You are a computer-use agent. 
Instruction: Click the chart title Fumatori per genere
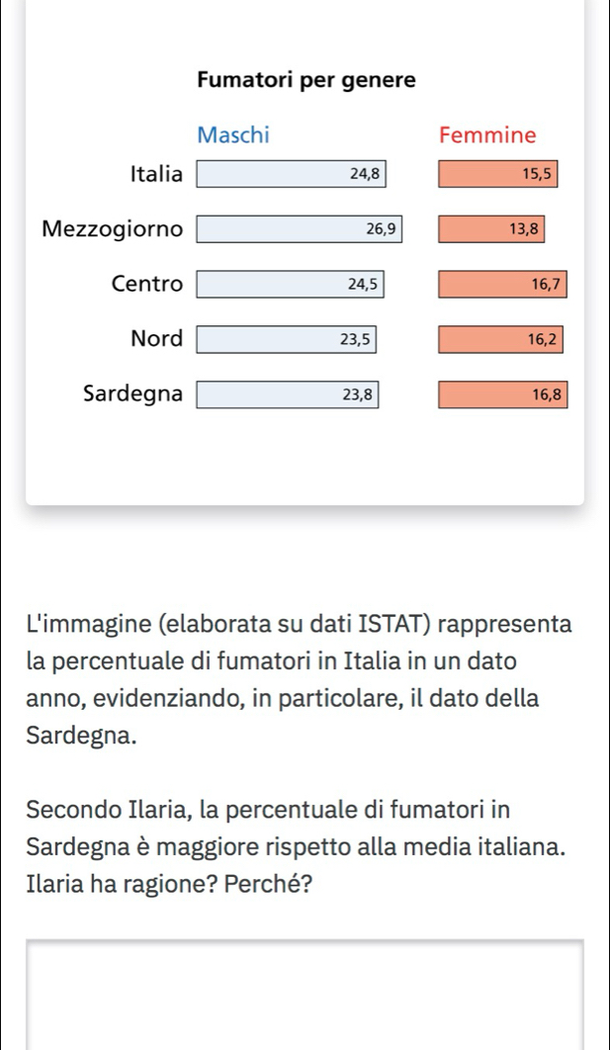[x=306, y=79]
